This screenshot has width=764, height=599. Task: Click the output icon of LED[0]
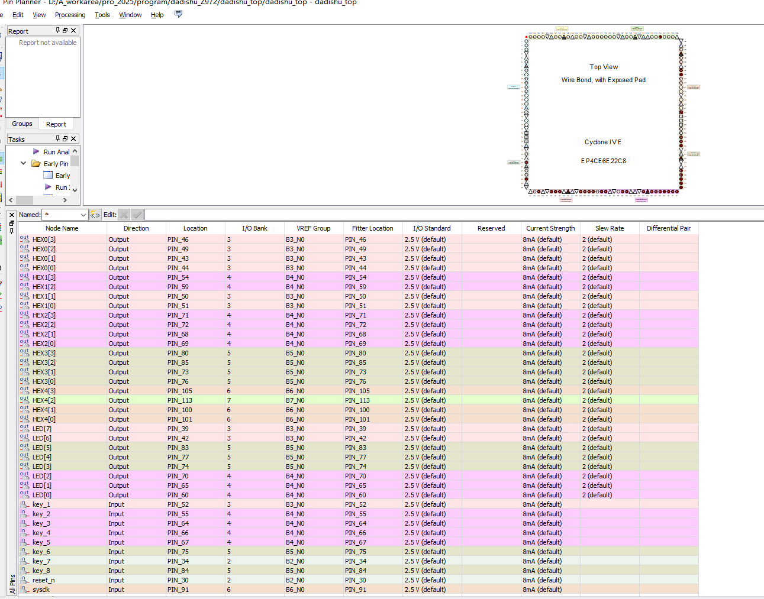24,494
